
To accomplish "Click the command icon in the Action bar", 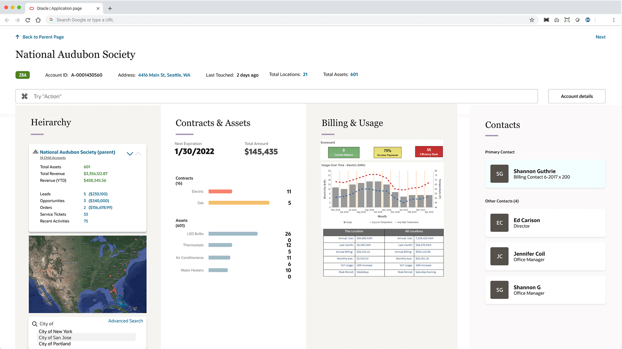I will click(x=25, y=96).
